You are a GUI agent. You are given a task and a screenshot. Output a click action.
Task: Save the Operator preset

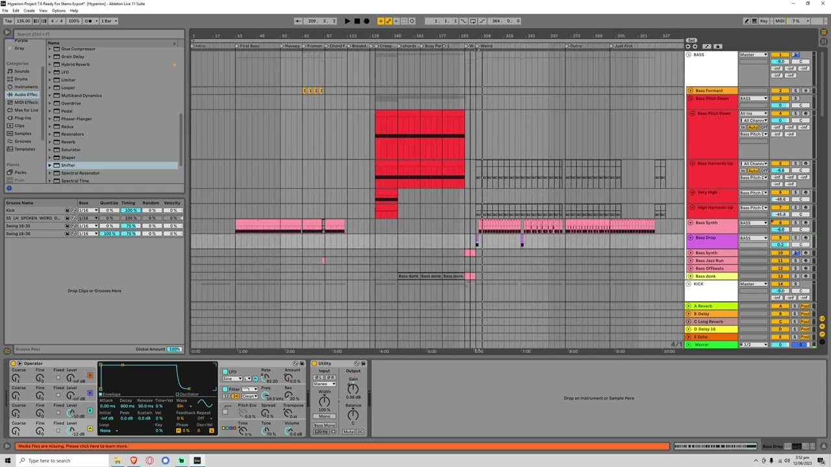301,363
